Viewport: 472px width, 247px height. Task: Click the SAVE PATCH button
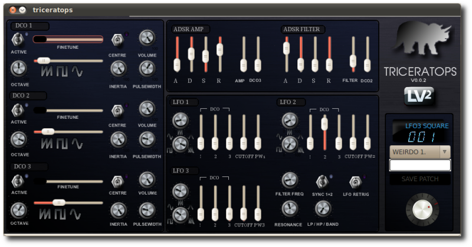420,179
